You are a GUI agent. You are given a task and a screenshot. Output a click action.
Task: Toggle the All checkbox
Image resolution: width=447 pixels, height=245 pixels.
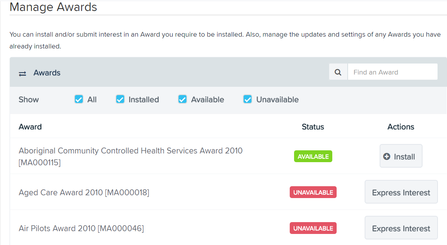pos(79,99)
